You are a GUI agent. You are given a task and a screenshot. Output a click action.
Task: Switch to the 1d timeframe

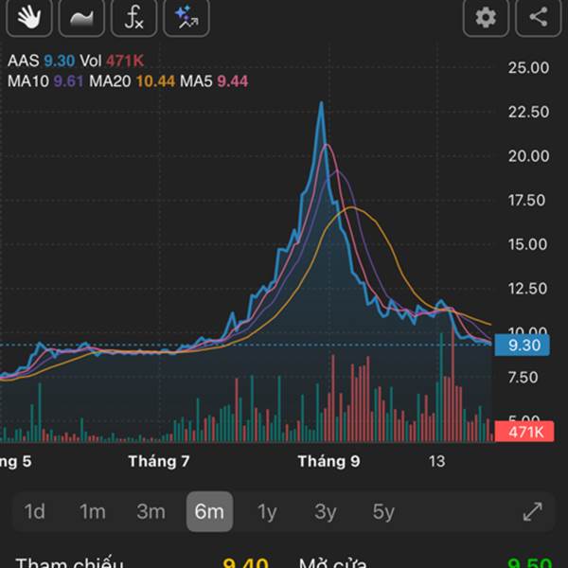click(35, 511)
